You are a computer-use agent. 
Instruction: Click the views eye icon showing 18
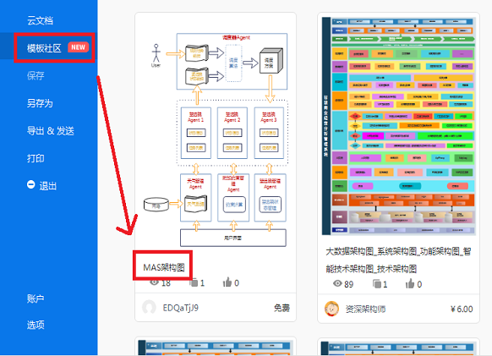point(154,282)
